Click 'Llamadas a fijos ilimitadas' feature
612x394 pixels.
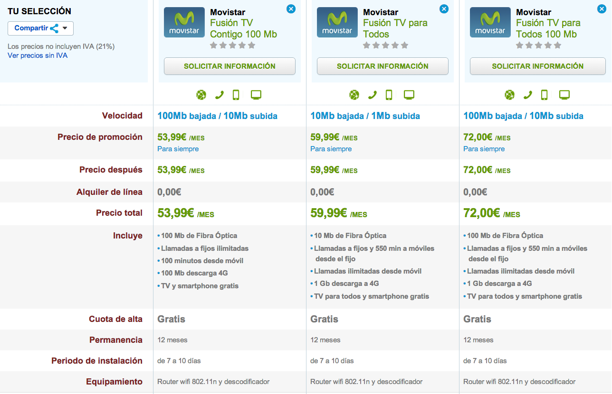(205, 248)
